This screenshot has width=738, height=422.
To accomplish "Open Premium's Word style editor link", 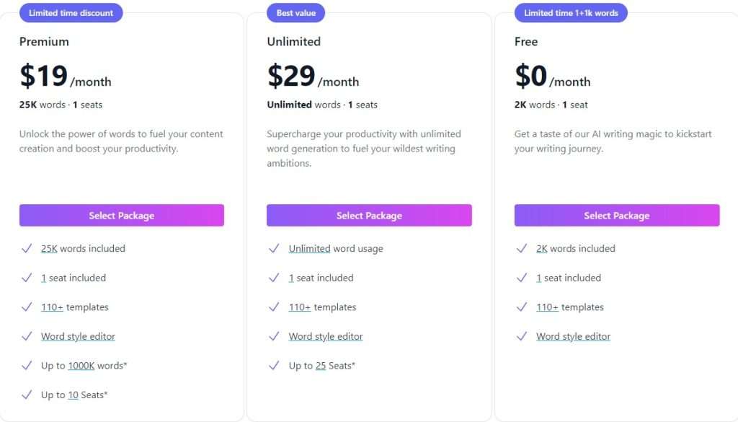I will click(78, 337).
